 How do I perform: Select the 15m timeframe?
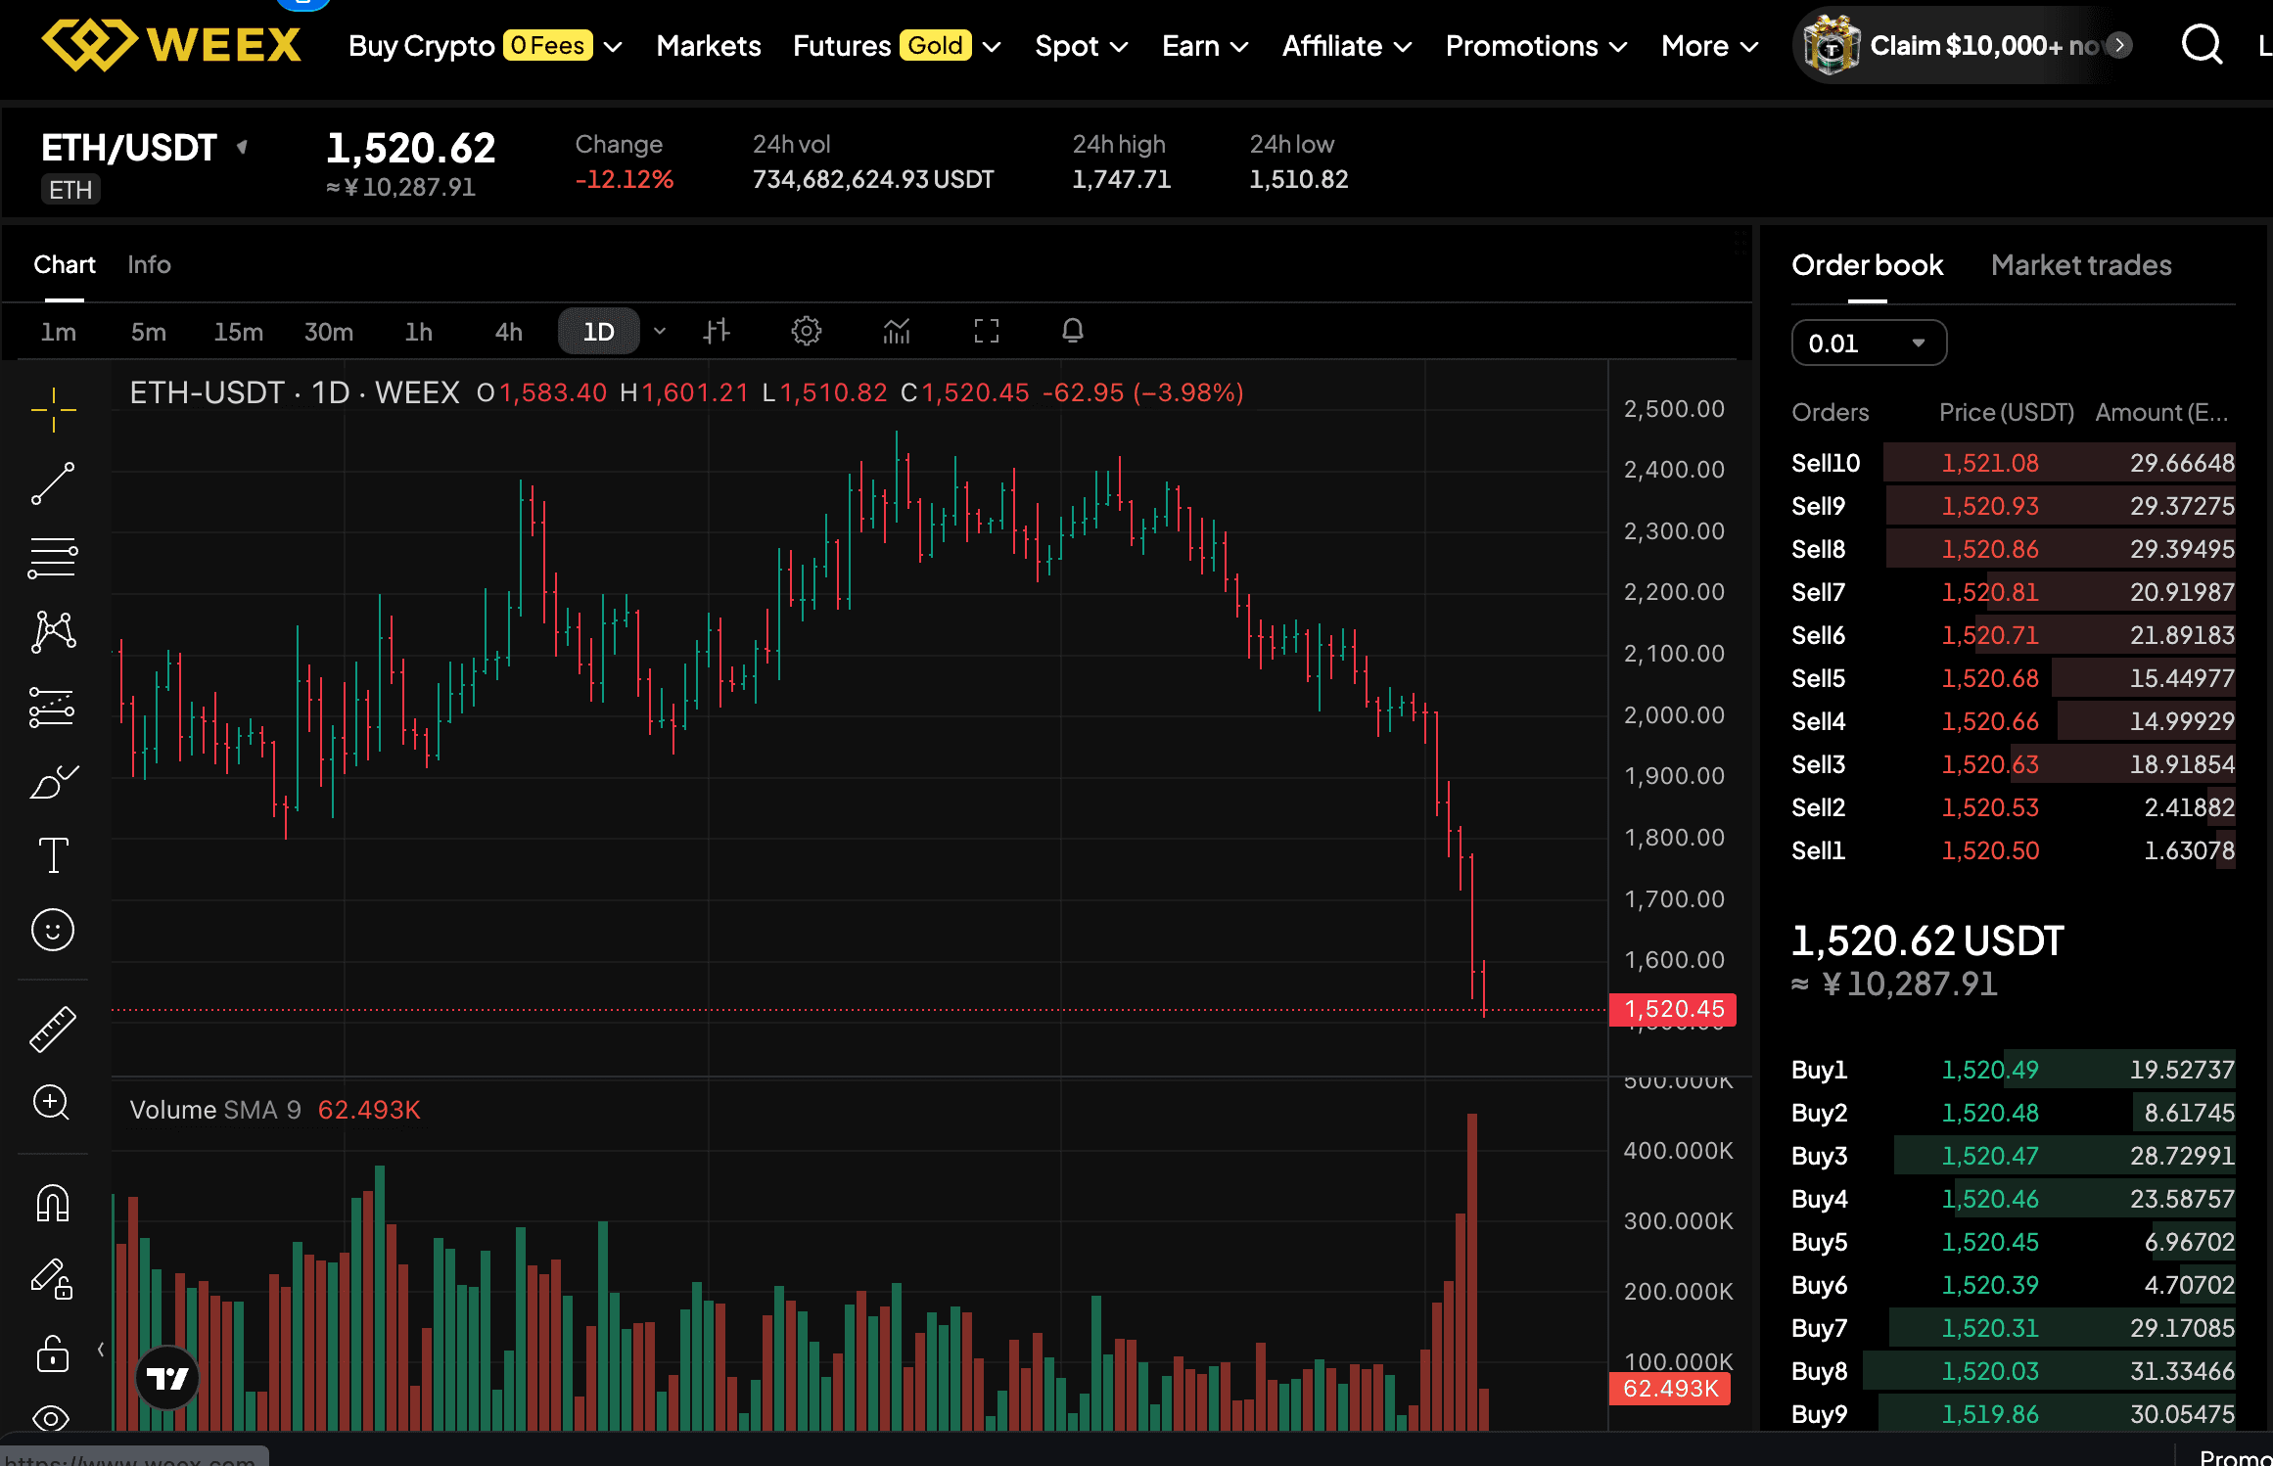pos(239,332)
